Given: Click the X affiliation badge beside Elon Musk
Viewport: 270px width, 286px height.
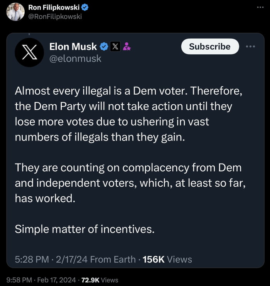Looking at the screenshot, I should click(115, 47).
